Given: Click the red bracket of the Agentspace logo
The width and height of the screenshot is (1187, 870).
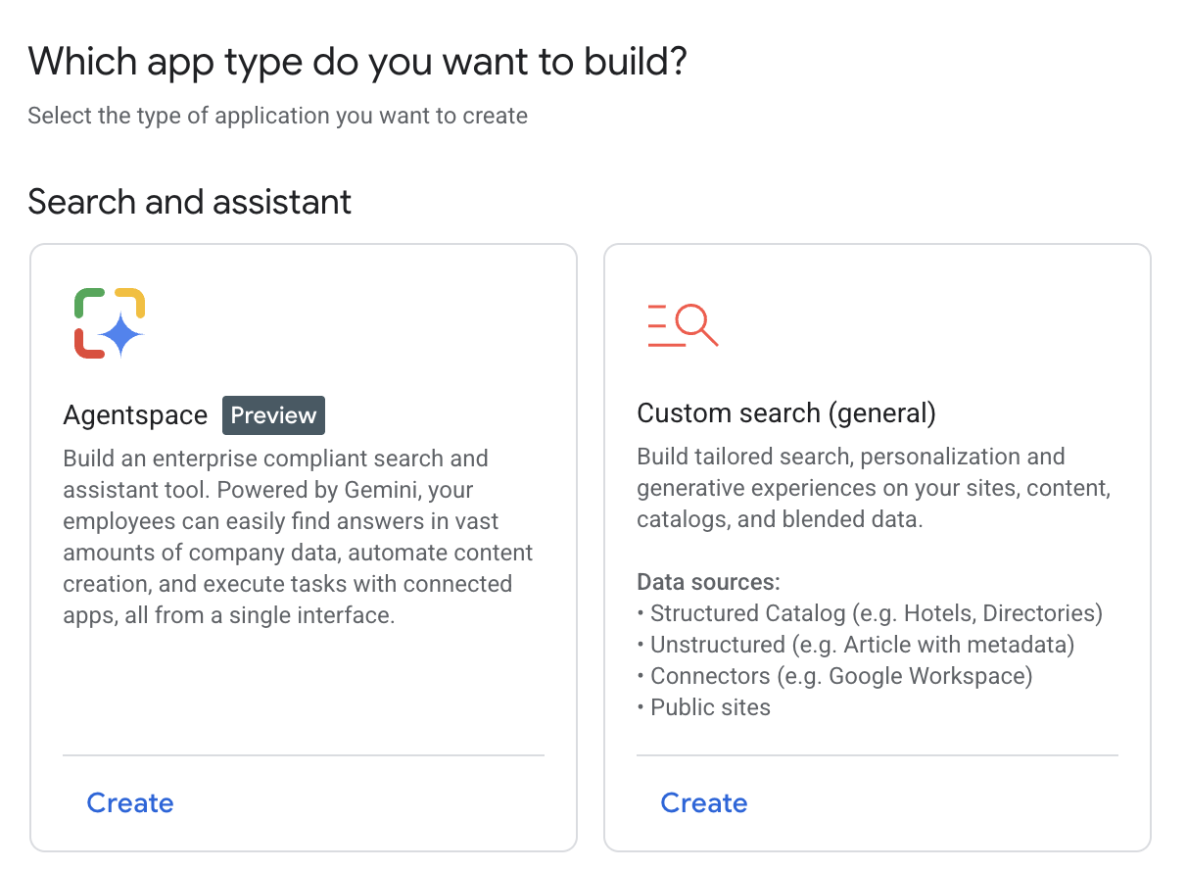Looking at the screenshot, I should click(89, 343).
